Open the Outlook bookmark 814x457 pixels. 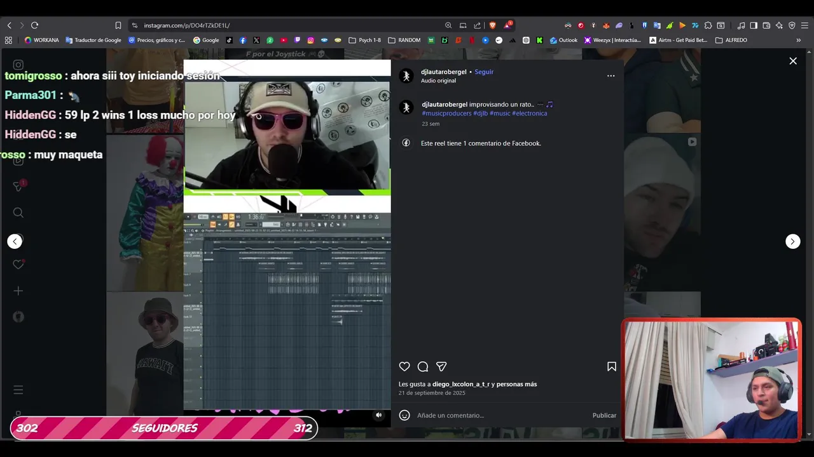[x=563, y=40]
